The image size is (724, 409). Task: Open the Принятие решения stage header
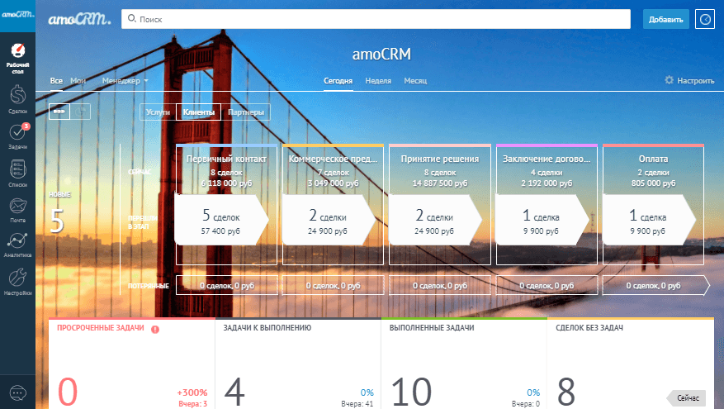(x=439, y=159)
